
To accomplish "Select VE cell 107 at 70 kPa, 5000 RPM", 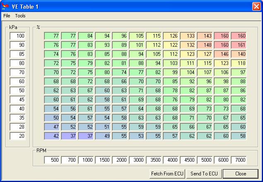I will tap(205, 72).
